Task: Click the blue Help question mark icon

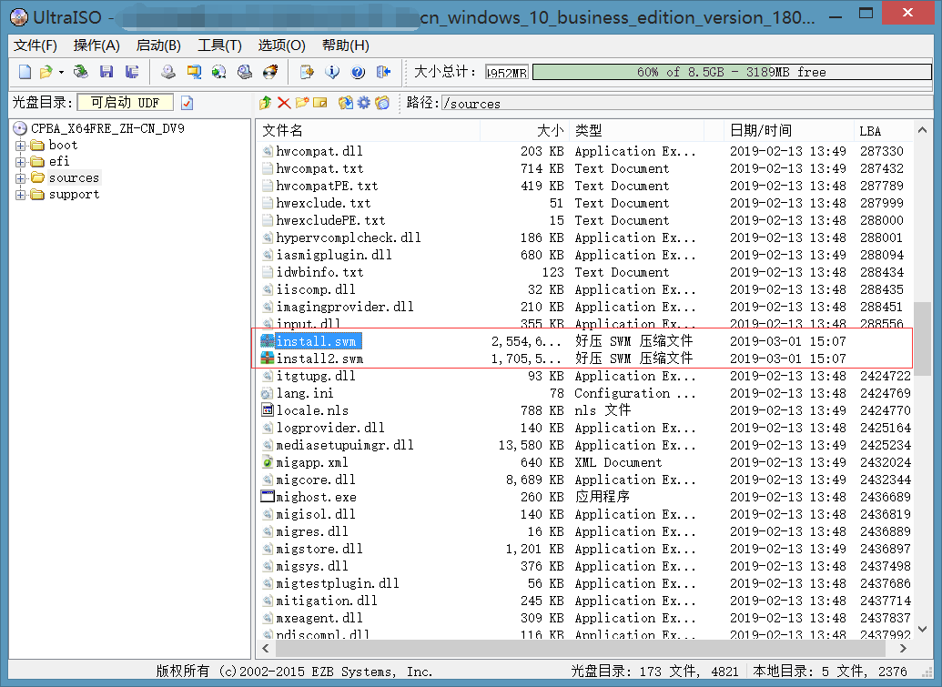Action: pyautogui.click(x=358, y=72)
